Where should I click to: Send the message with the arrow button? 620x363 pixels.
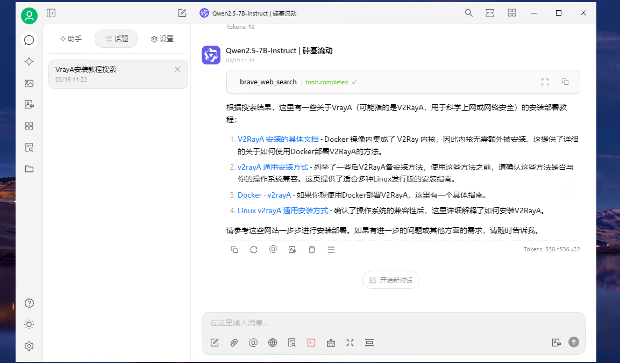click(574, 342)
